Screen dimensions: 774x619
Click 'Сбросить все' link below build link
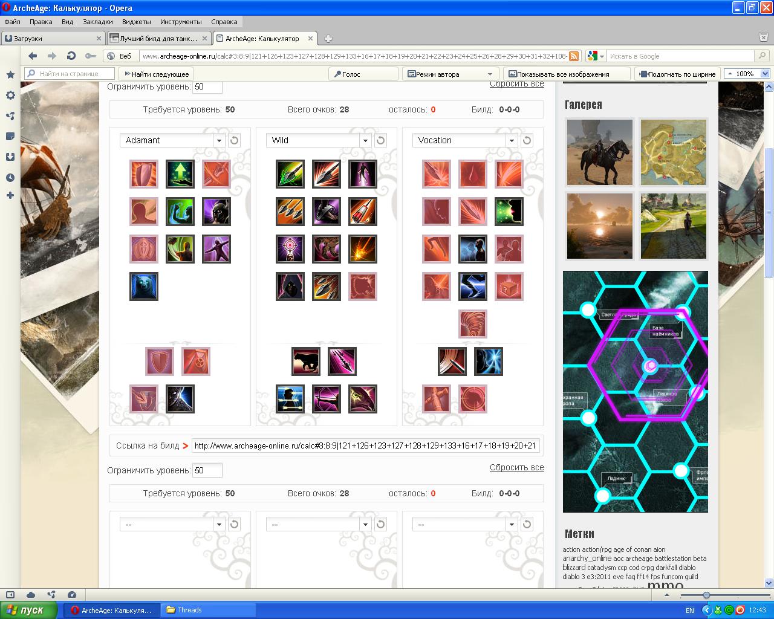516,467
